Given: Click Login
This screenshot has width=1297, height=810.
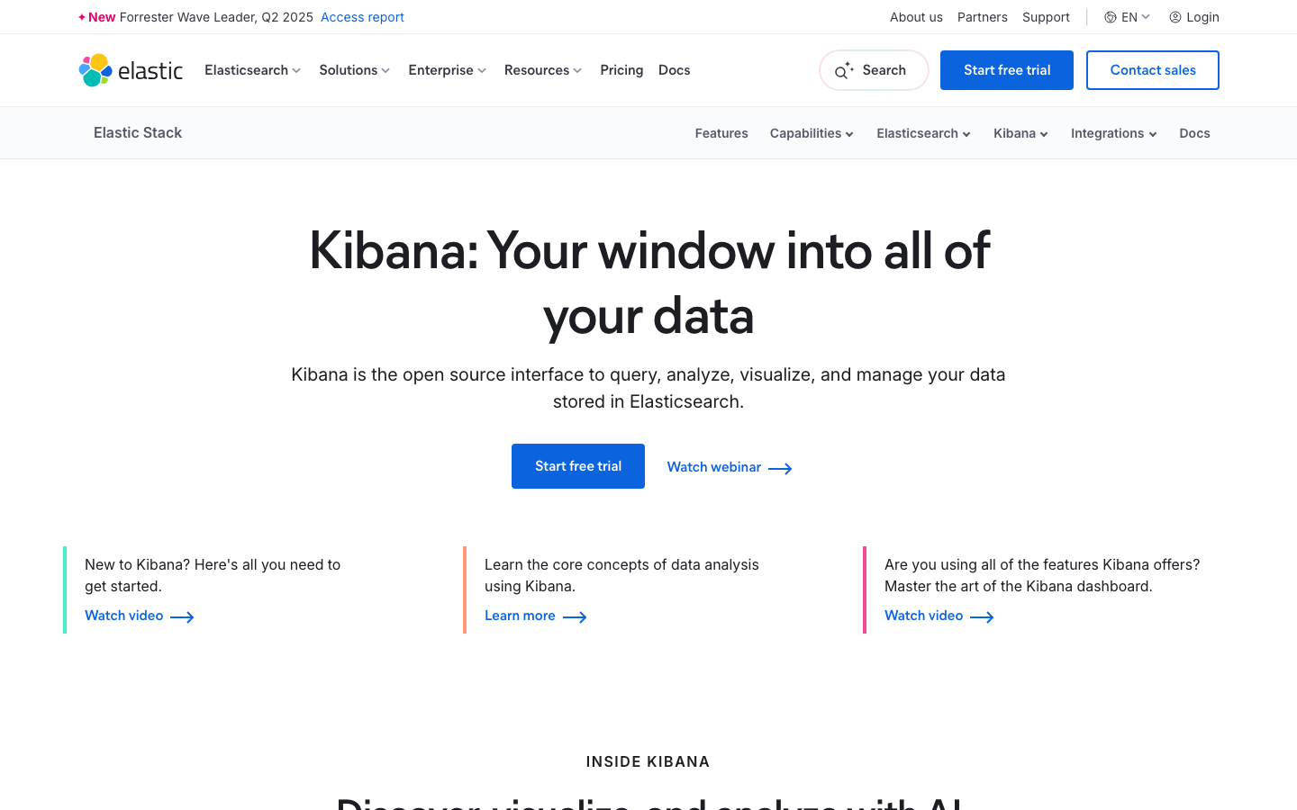Looking at the screenshot, I should point(1202,17).
